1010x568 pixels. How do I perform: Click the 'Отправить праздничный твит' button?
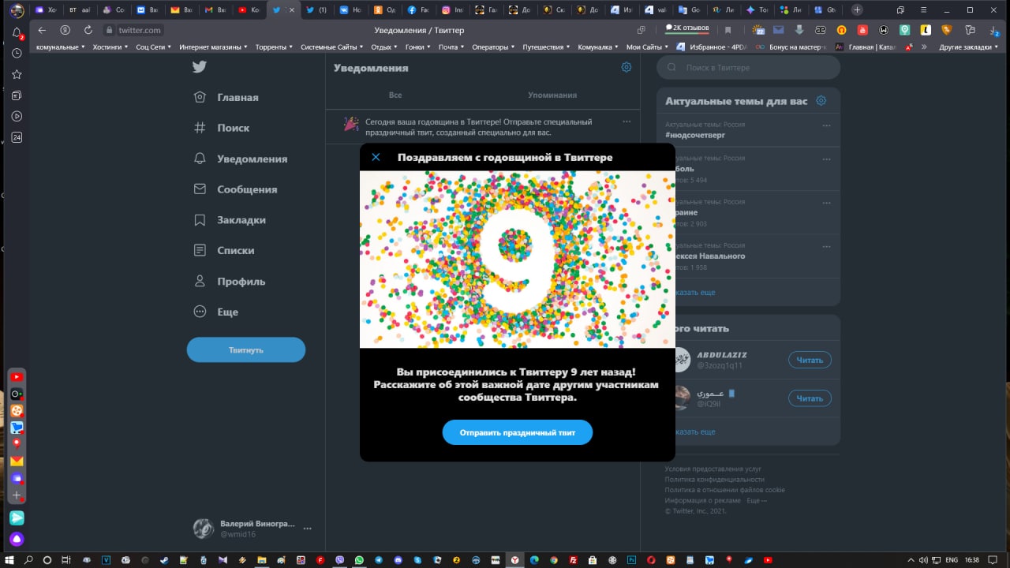pos(518,432)
